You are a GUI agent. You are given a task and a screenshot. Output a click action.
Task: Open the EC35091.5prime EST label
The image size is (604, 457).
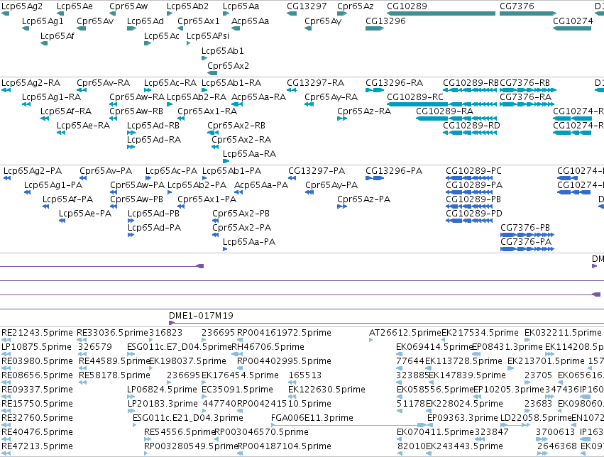pyautogui.click(x=237, y=390)
